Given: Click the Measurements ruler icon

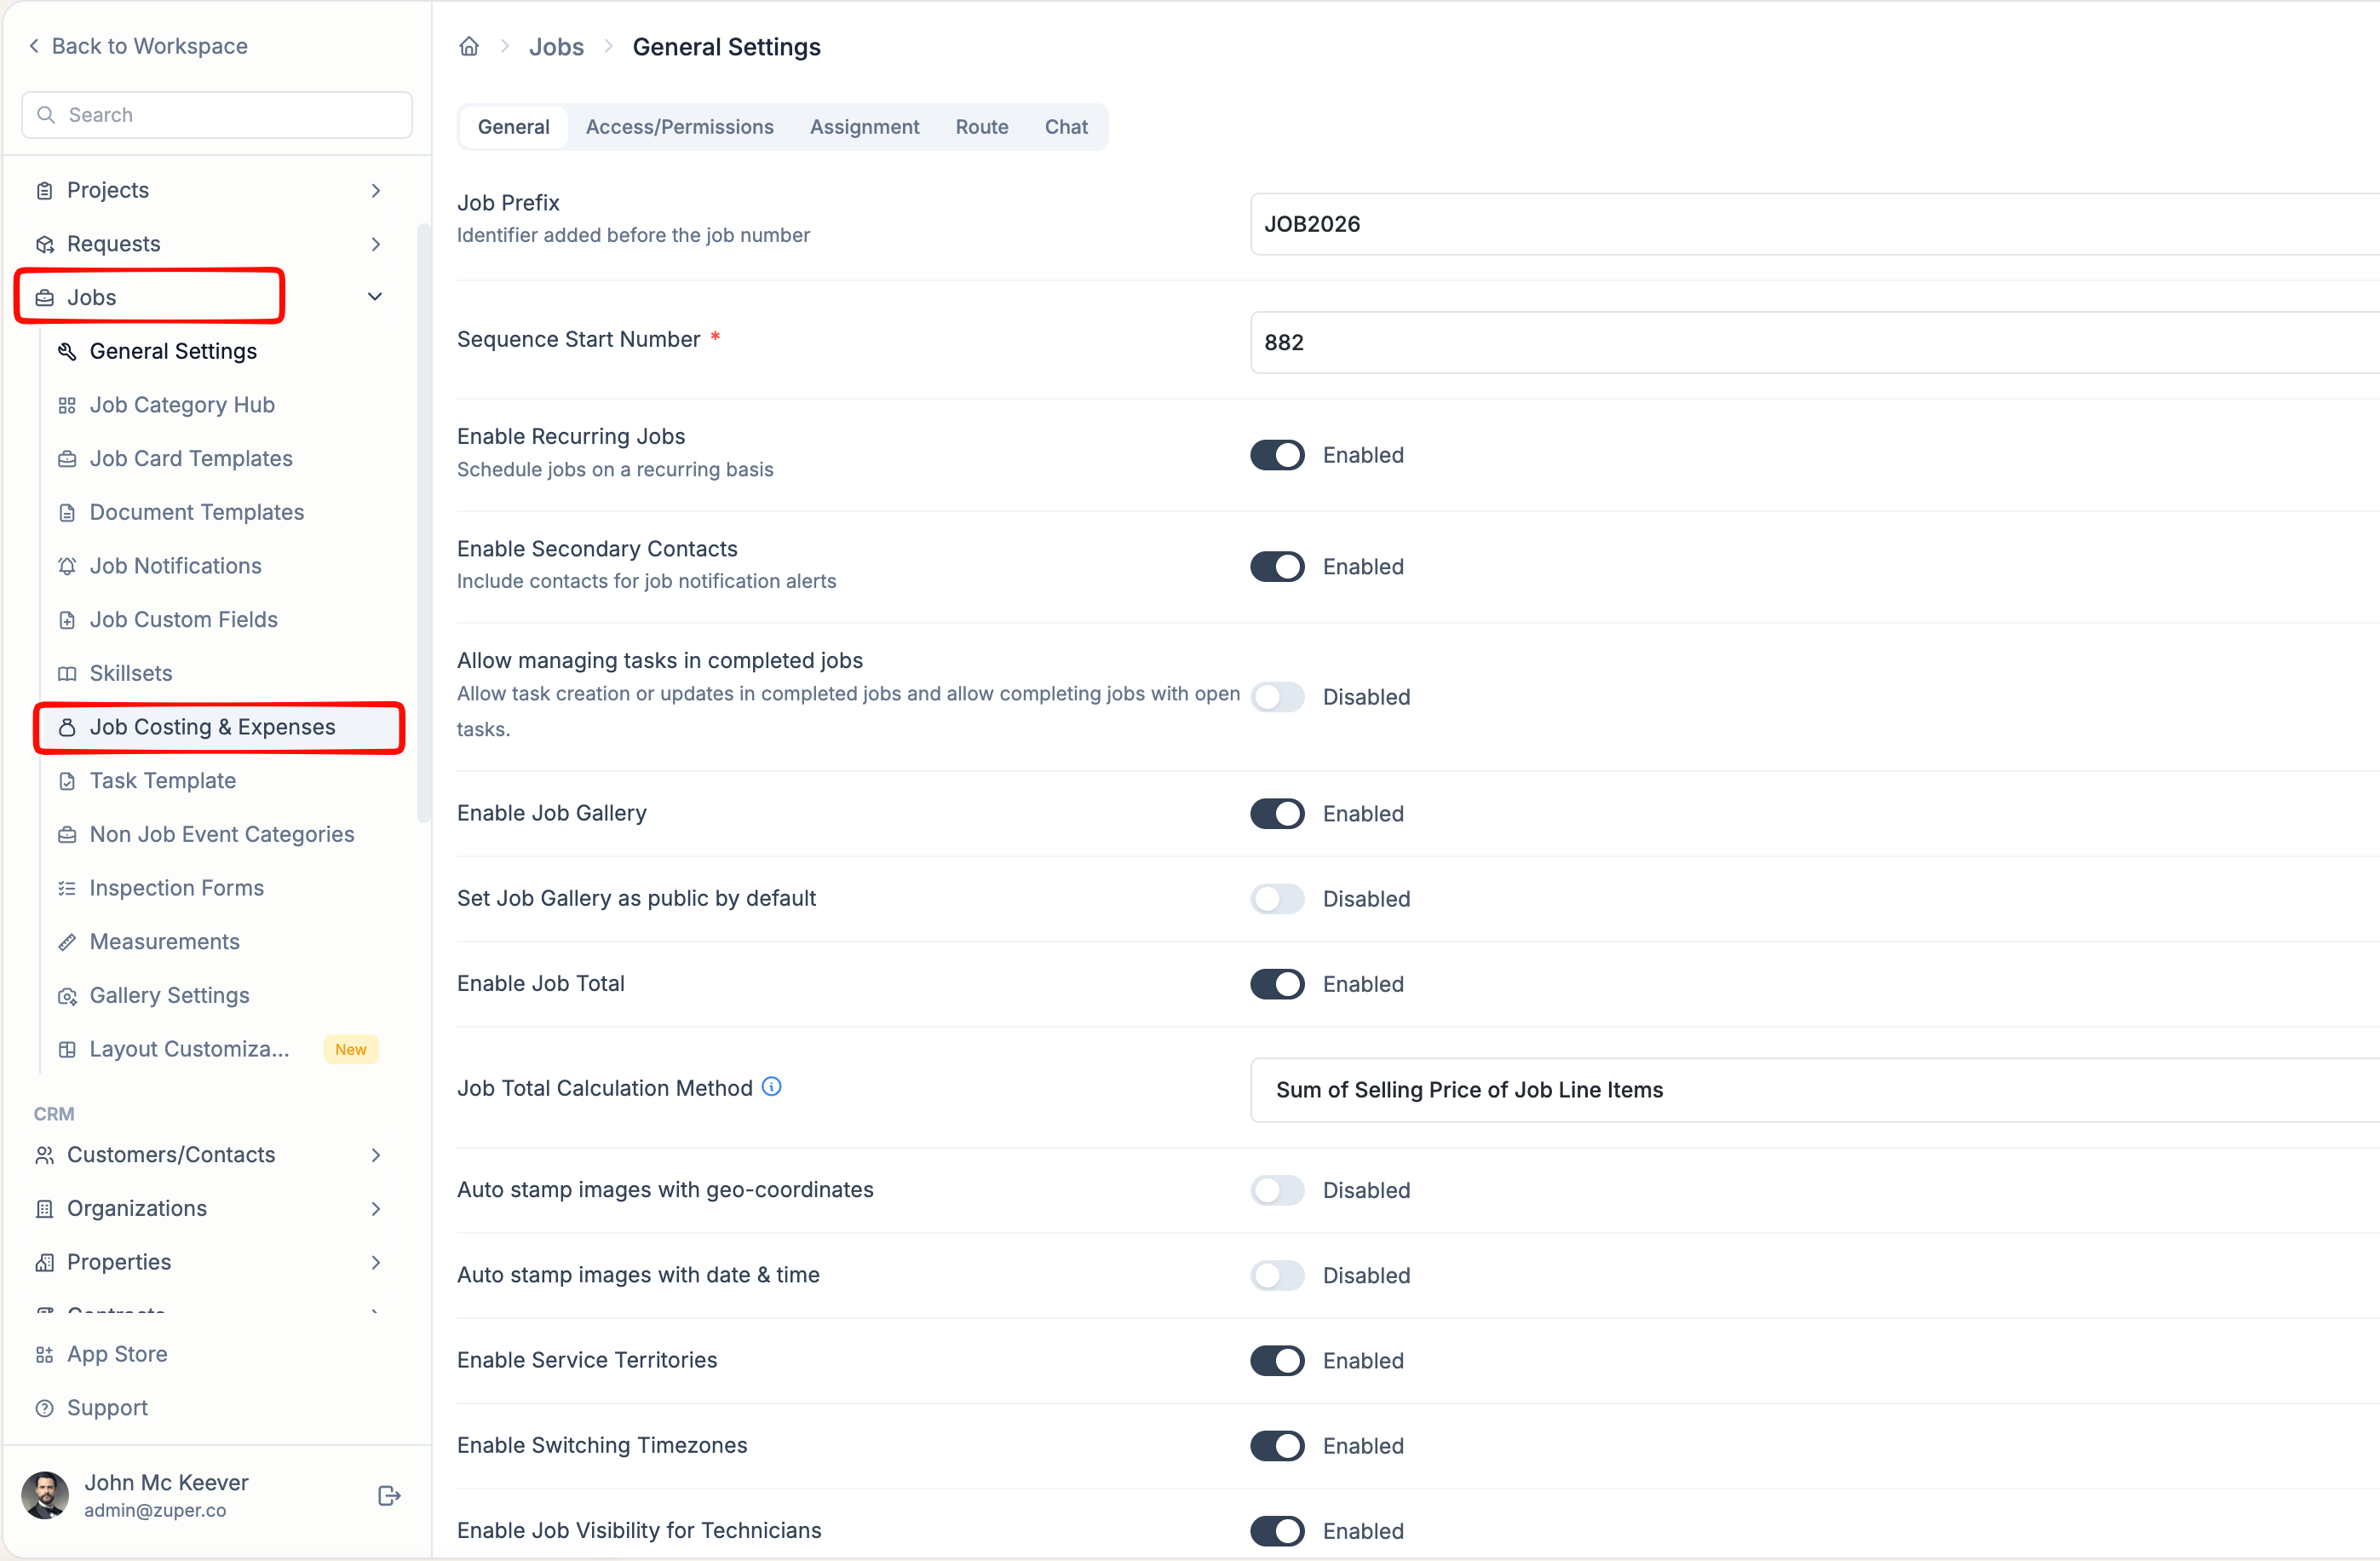Looking at the screenshot, I should [x=67, y=942].
